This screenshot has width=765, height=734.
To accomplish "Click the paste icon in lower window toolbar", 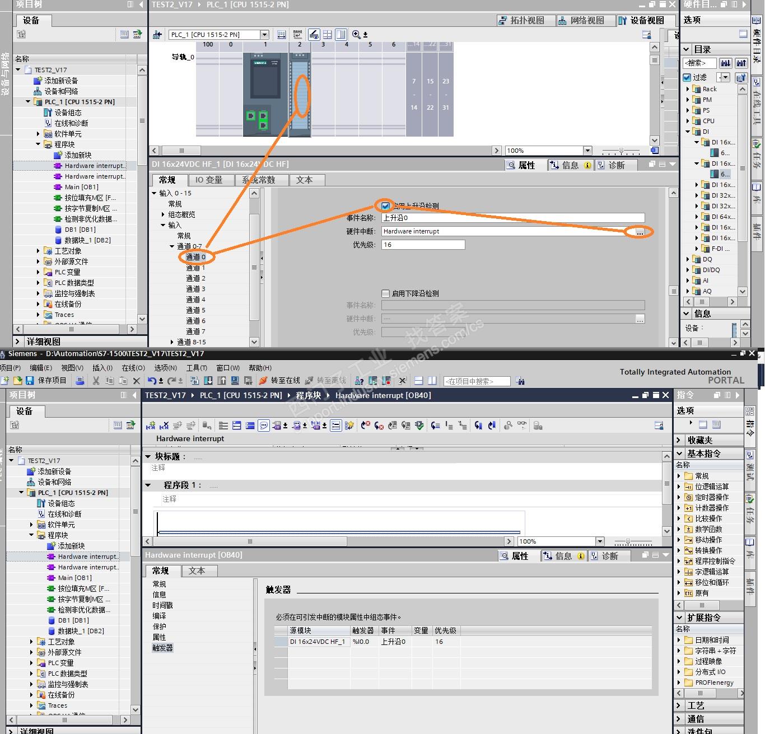I will tap(123, 381).
